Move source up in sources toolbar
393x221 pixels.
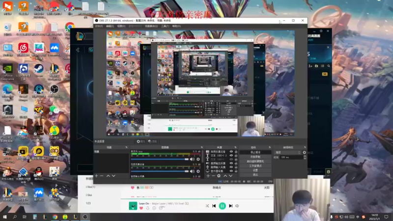[225, 176]
